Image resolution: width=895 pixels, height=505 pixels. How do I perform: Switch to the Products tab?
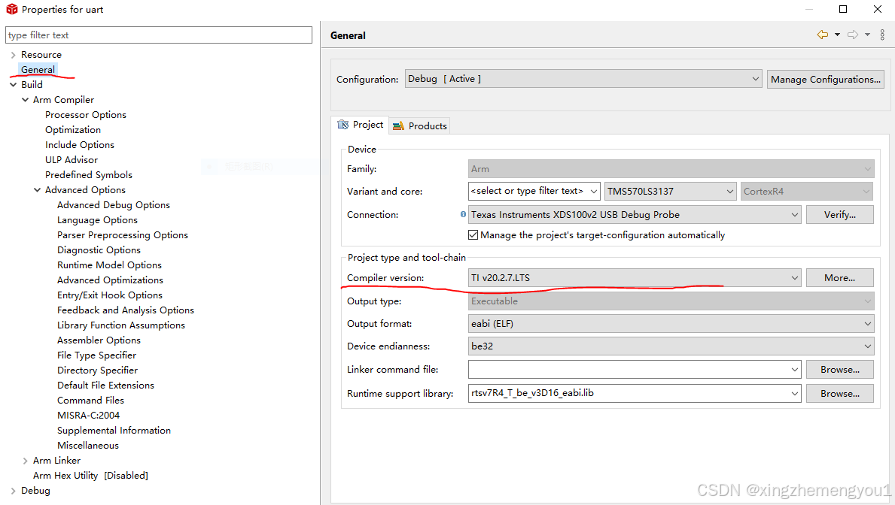coord(420,126)
